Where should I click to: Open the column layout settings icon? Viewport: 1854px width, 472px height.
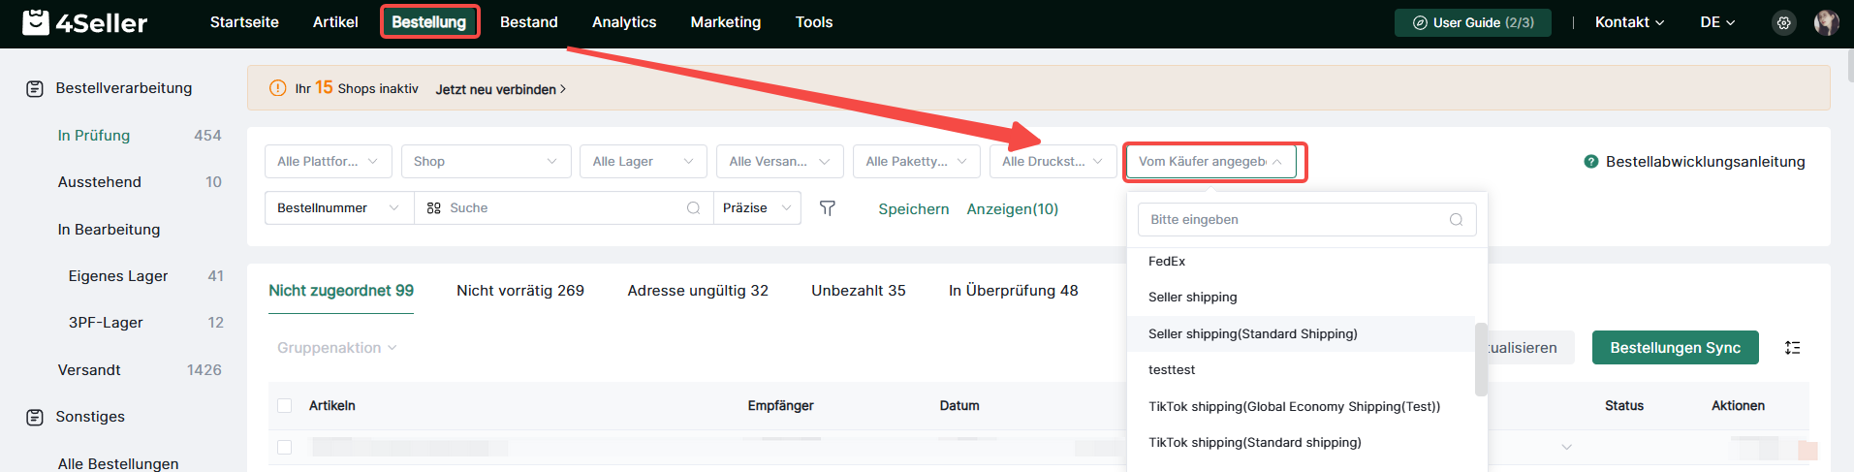point(1792,348)
